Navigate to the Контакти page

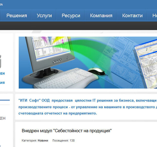[x=132, y=15]
